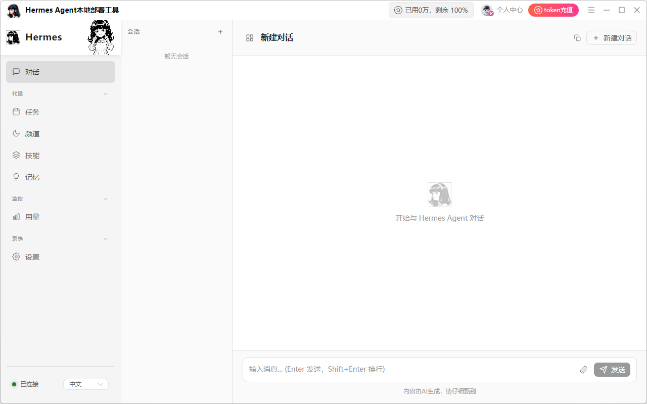View the 用量 usage page
The image size is (647, 404).
pos(60,217)
